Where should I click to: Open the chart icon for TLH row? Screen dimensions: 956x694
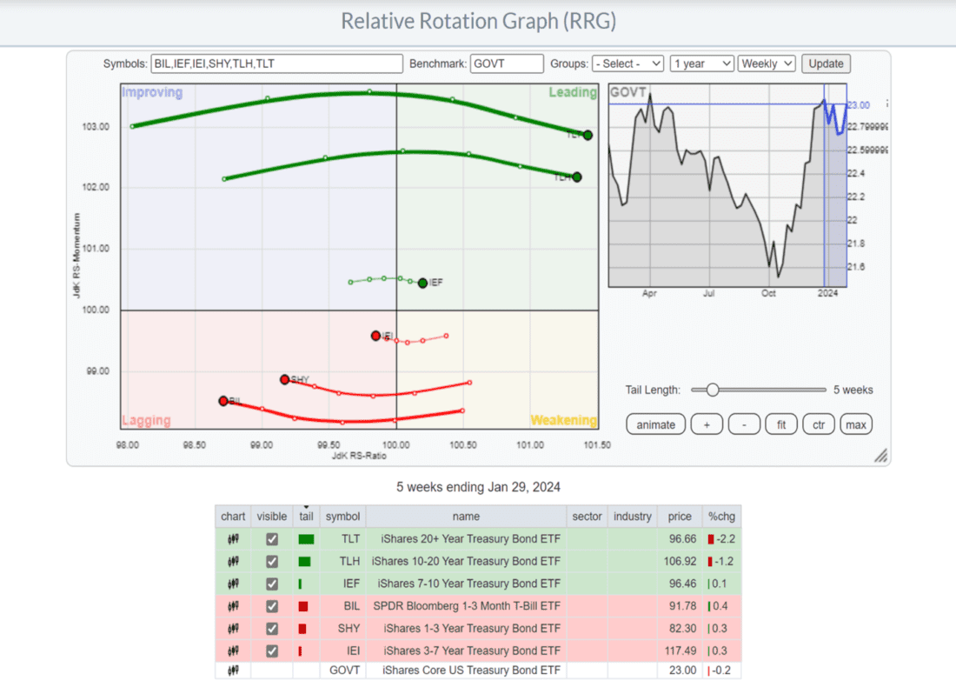(x=233, y=562)
